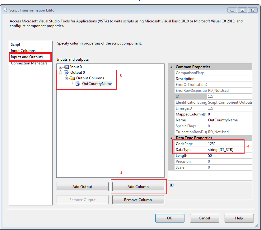Click the Add Column button
The width and height of the screenshot is (261, 230).
(x=138, y=186)
